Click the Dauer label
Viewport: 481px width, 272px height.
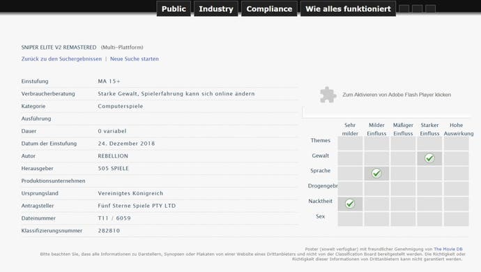(29, 131)
